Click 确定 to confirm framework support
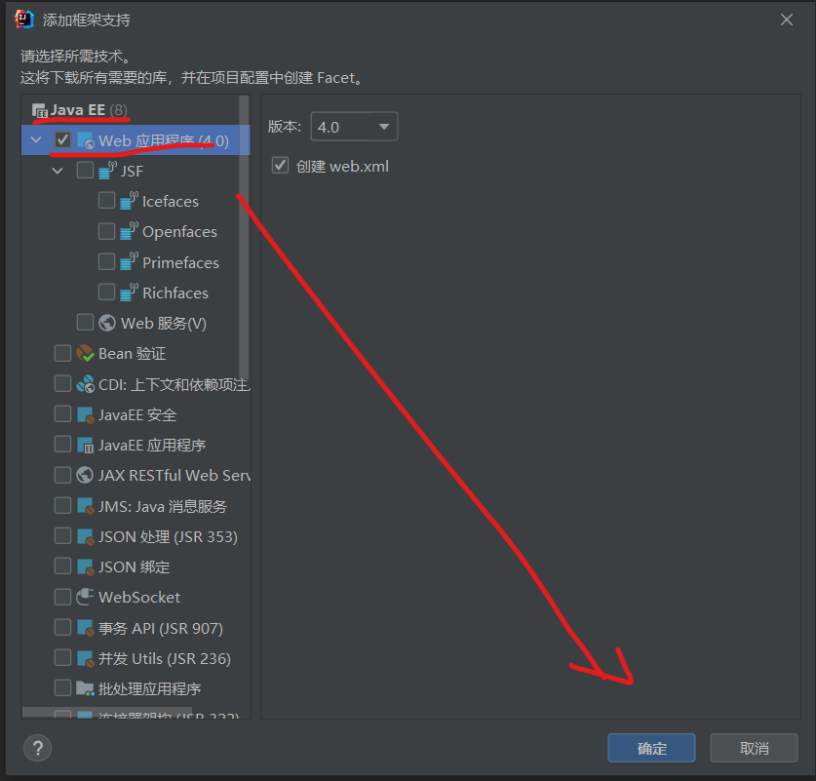 pos(651,748)
